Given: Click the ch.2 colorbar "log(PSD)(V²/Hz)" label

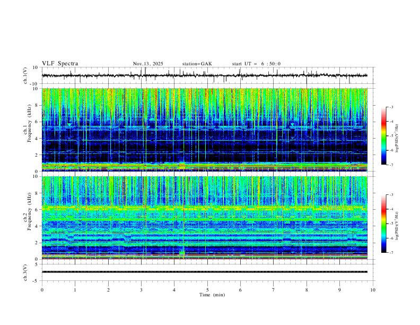Looking at the screenshot, I should [x=397, y=226].
